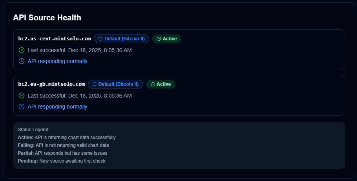
Task: Click green checkmark beside us-cent Last successful
Action: (x=22, y=50)
